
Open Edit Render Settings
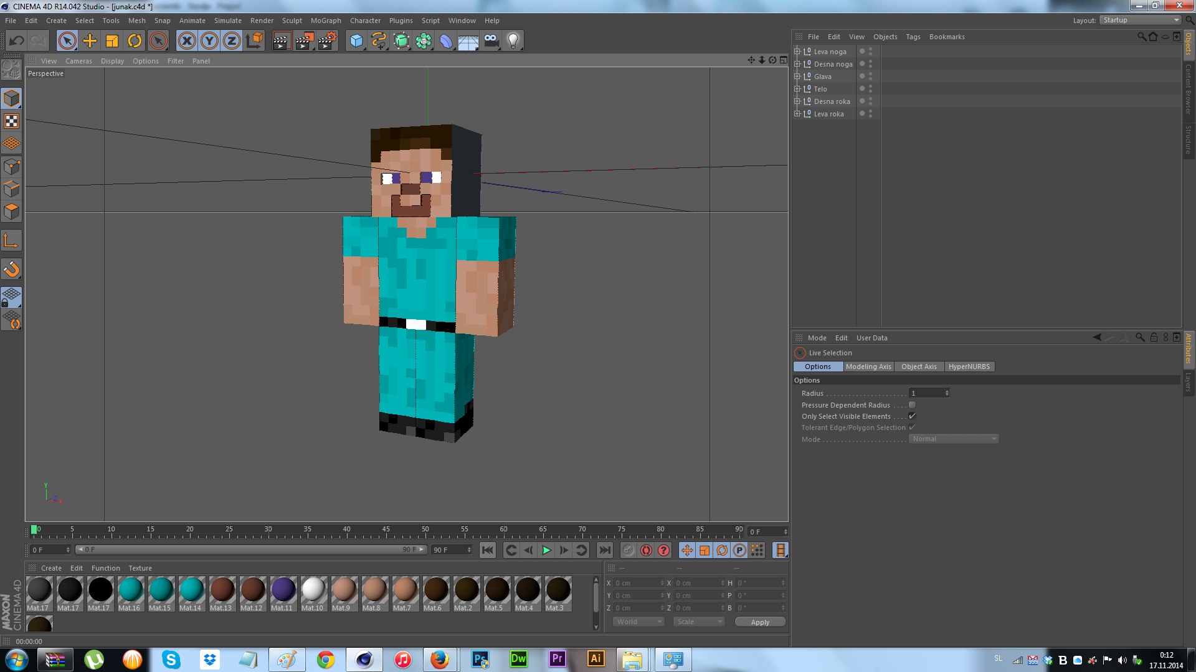pyautogui.click(x=328, y=41)
